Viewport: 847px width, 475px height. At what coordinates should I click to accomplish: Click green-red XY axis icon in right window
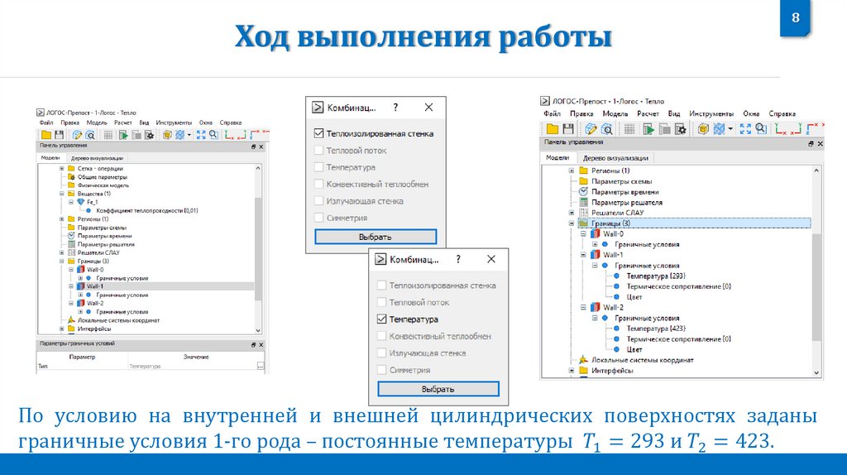[x=780, y=128]
